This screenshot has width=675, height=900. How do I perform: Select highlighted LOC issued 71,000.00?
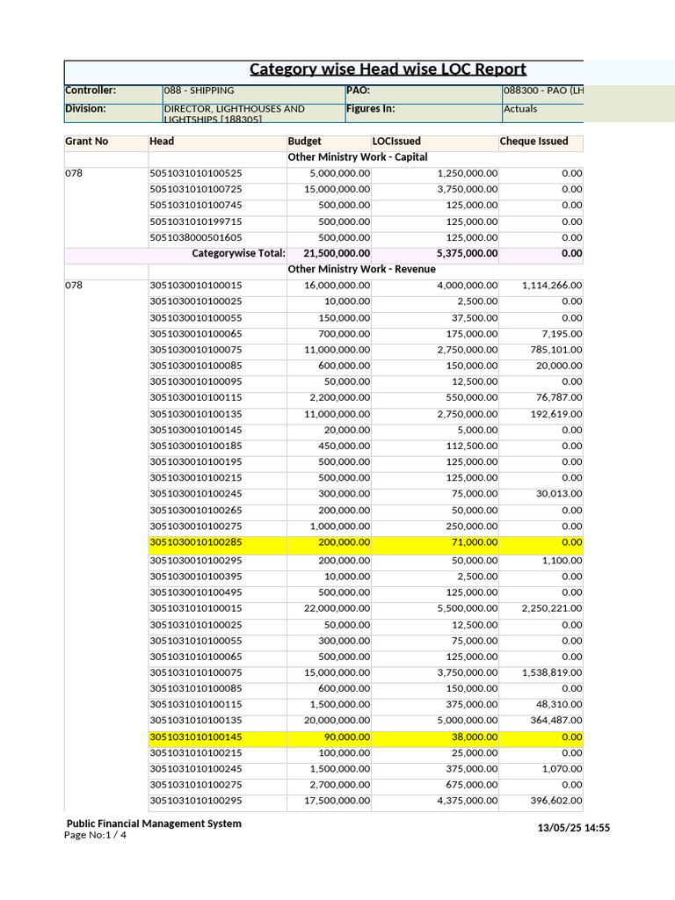tap(475, 542)
